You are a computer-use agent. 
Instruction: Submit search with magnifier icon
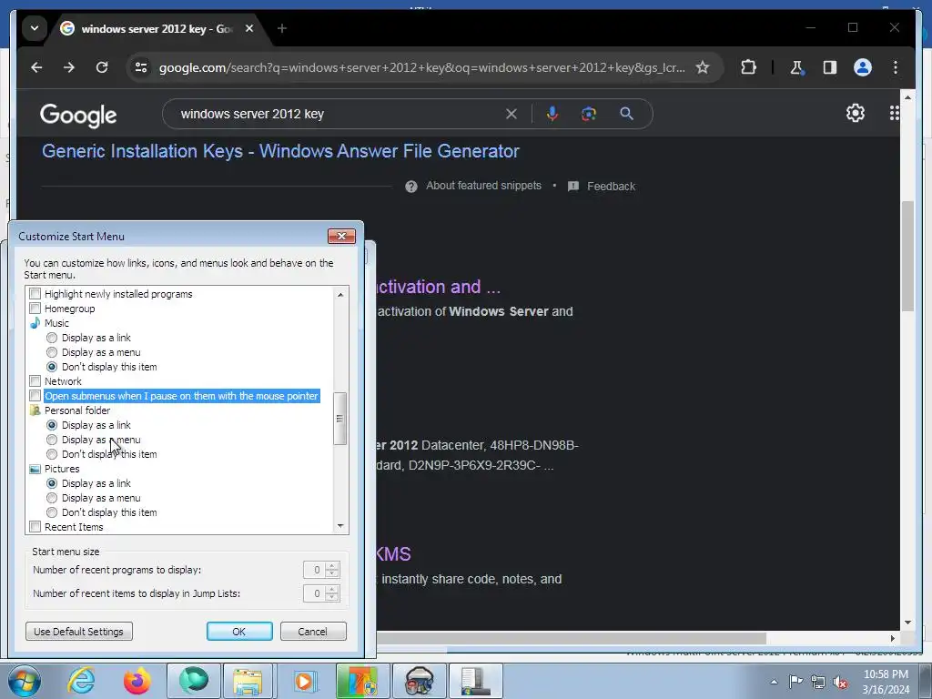coord(626,114)
